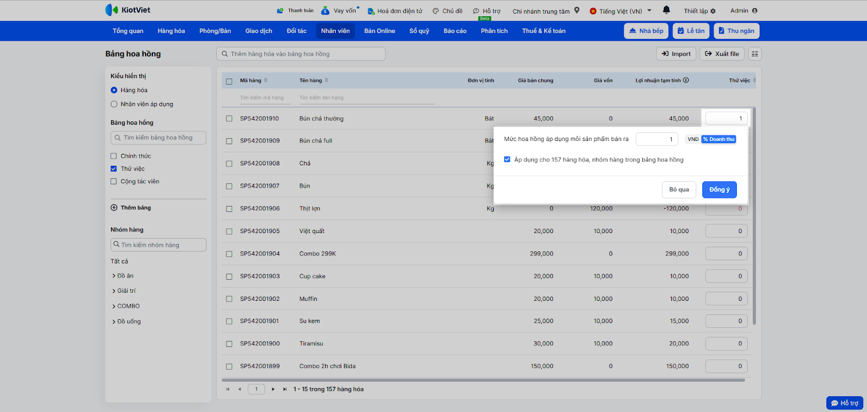
Task: Click the Đồng ý button
Action: (719, 189)
